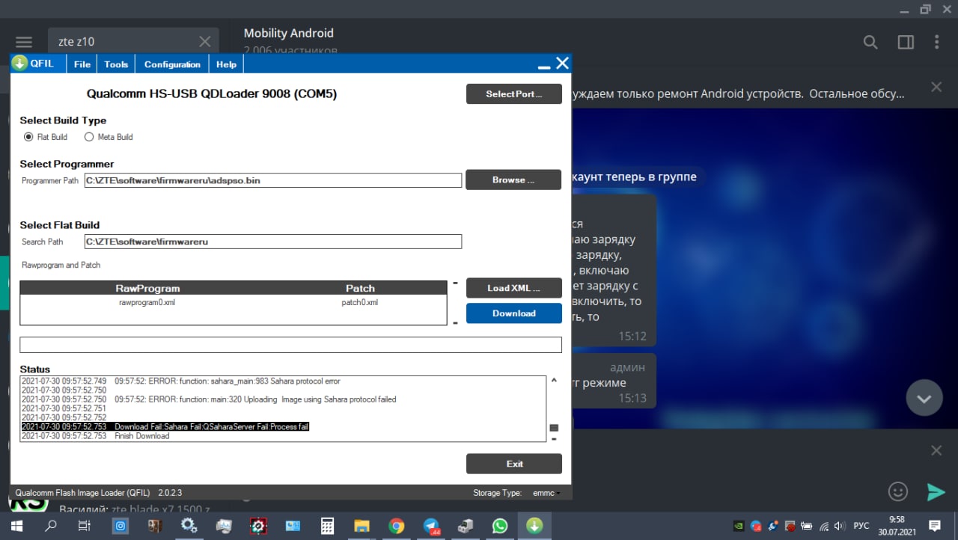Click the status log scroll-up arrow
958x540 pixels.
point(554,380)
